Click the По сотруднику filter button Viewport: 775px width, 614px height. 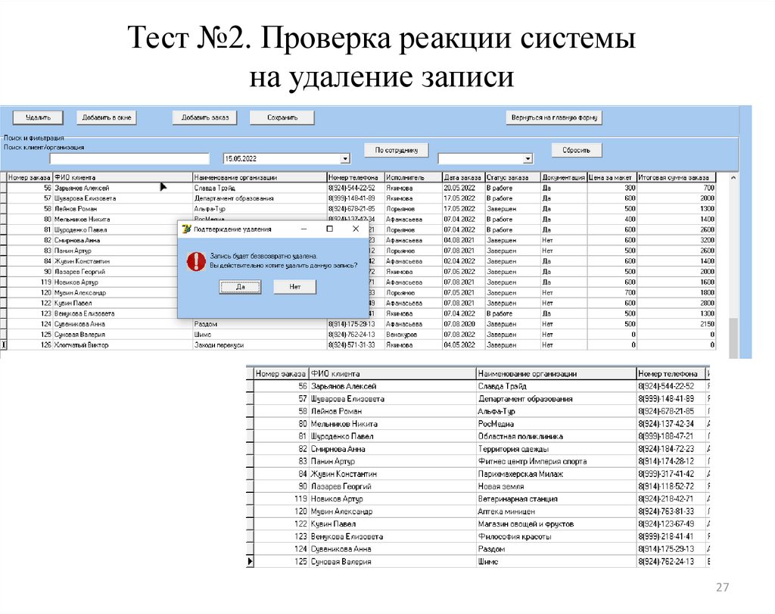coord(397,150)
